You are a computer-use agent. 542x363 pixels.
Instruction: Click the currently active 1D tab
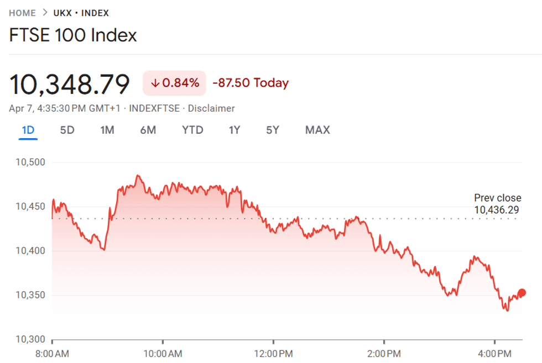pyautogui.click(x=28, y=130)
